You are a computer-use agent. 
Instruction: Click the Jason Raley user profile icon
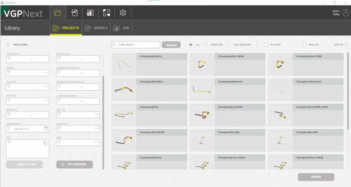(345, 12)
